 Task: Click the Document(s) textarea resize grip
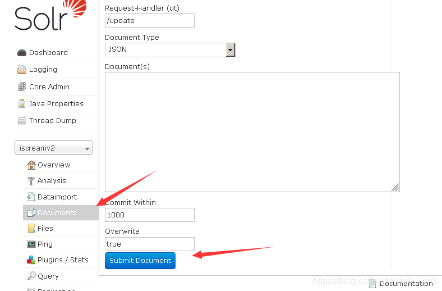[395, 188]
